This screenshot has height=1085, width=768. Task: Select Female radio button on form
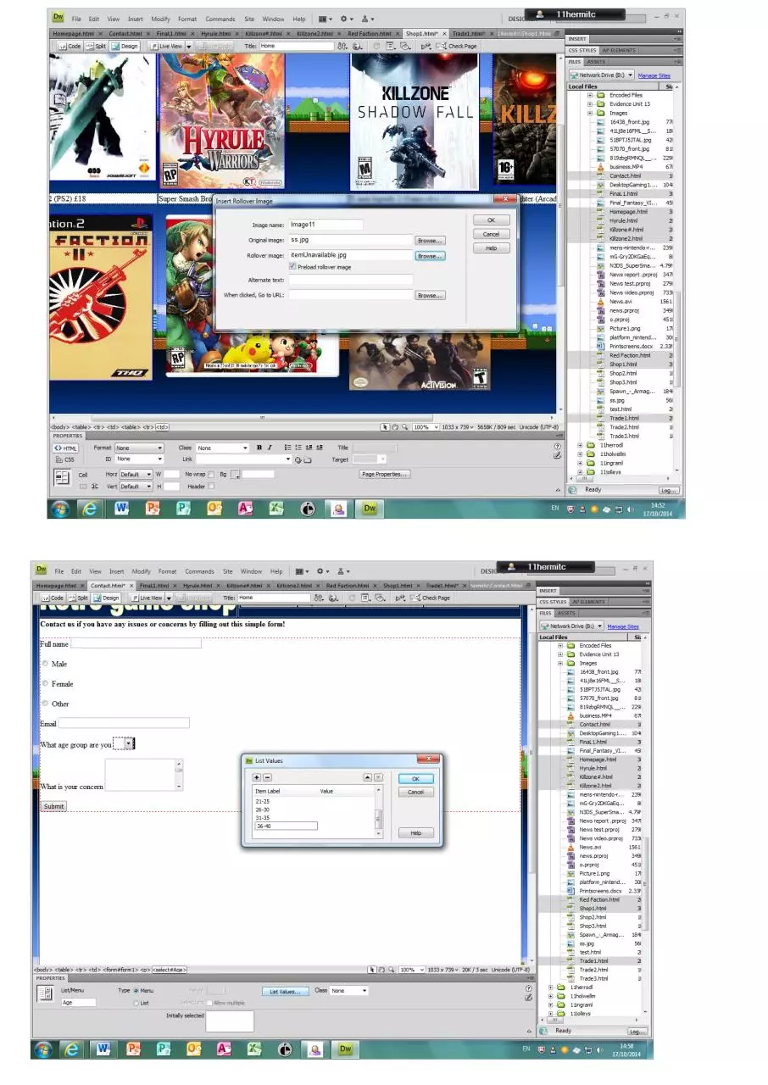(46, 683)
